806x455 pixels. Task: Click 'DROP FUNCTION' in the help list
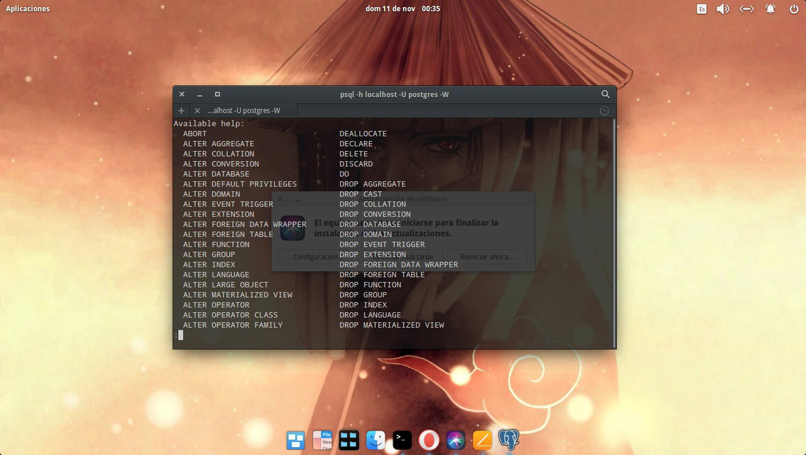coord(370,284)
